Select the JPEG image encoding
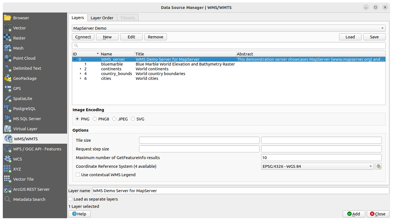This screenshot has width=393, height=221. tap(114, 119)
